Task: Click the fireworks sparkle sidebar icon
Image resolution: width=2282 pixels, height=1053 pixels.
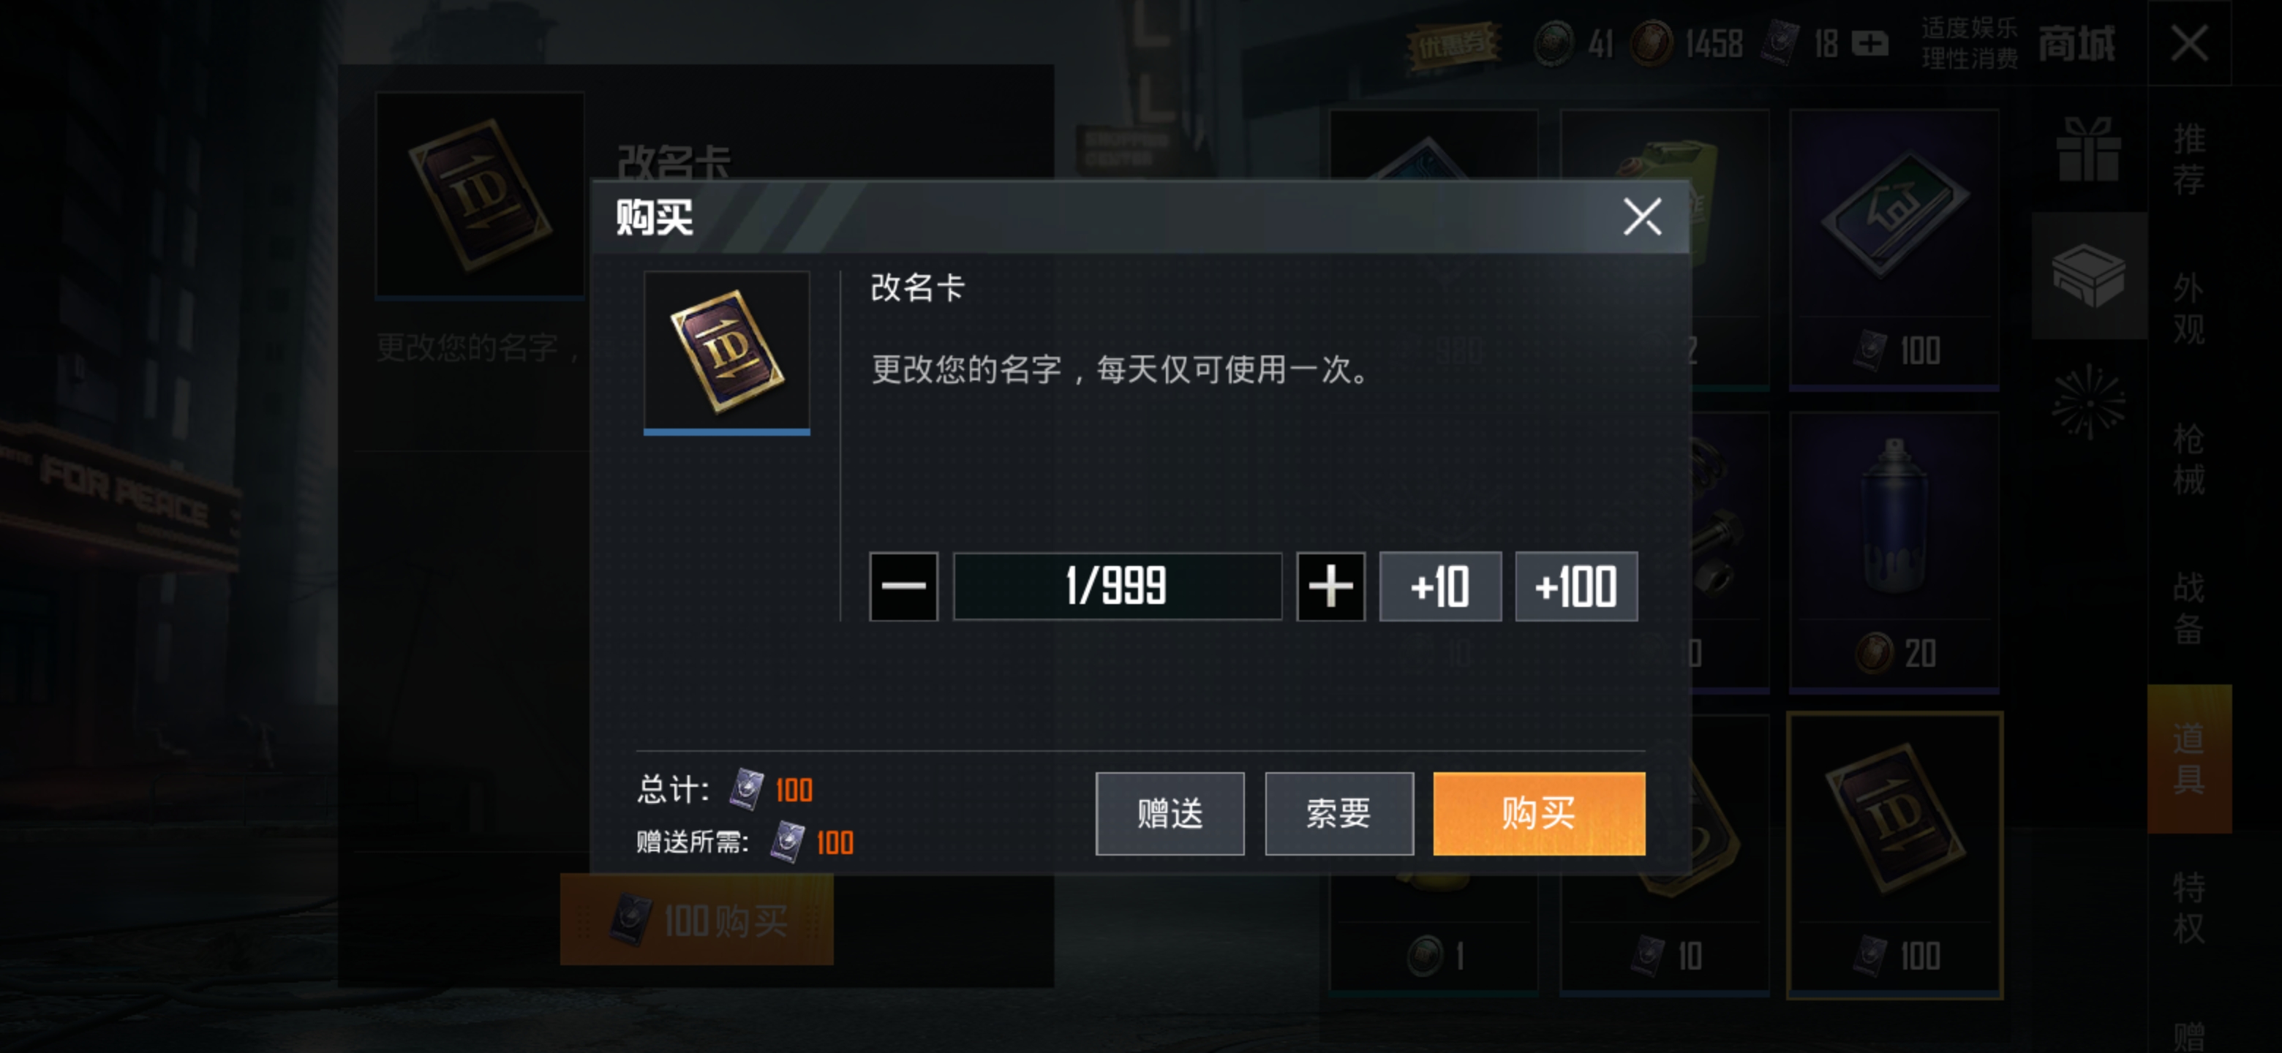Action: click(2088, 402)
